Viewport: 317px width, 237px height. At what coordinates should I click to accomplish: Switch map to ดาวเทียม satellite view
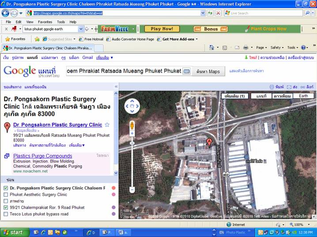coord(282,96)
